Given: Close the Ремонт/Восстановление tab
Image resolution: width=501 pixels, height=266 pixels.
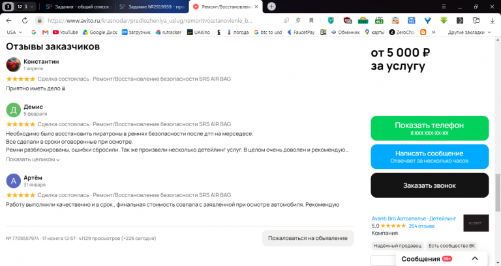Looking at the screenshot, I should click(x=256, y=7).
